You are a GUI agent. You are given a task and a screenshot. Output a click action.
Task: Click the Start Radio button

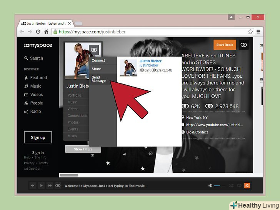pos(225,45)
